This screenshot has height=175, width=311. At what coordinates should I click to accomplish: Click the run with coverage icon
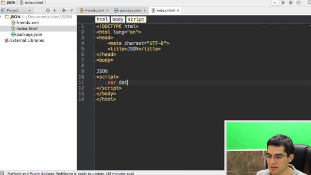299,2
